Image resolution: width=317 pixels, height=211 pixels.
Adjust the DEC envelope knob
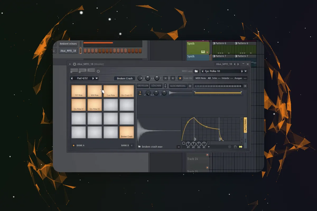tap(193, 144)
